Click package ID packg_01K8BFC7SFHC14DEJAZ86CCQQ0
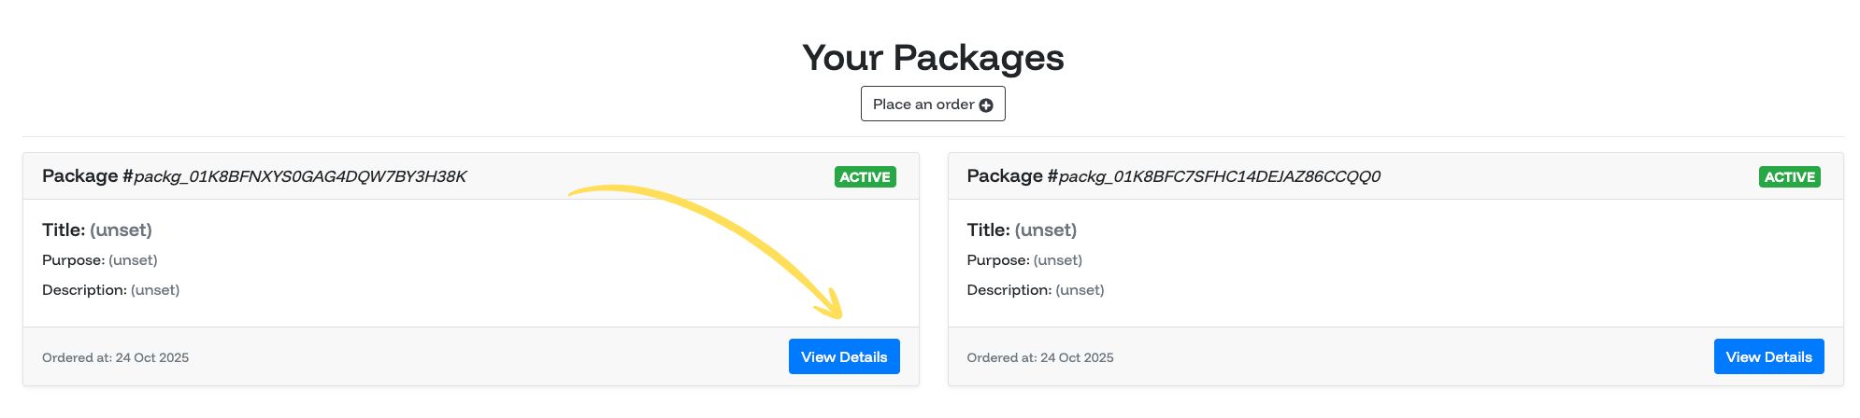This screenshot has width=1860, height=418. point(1219,176)
